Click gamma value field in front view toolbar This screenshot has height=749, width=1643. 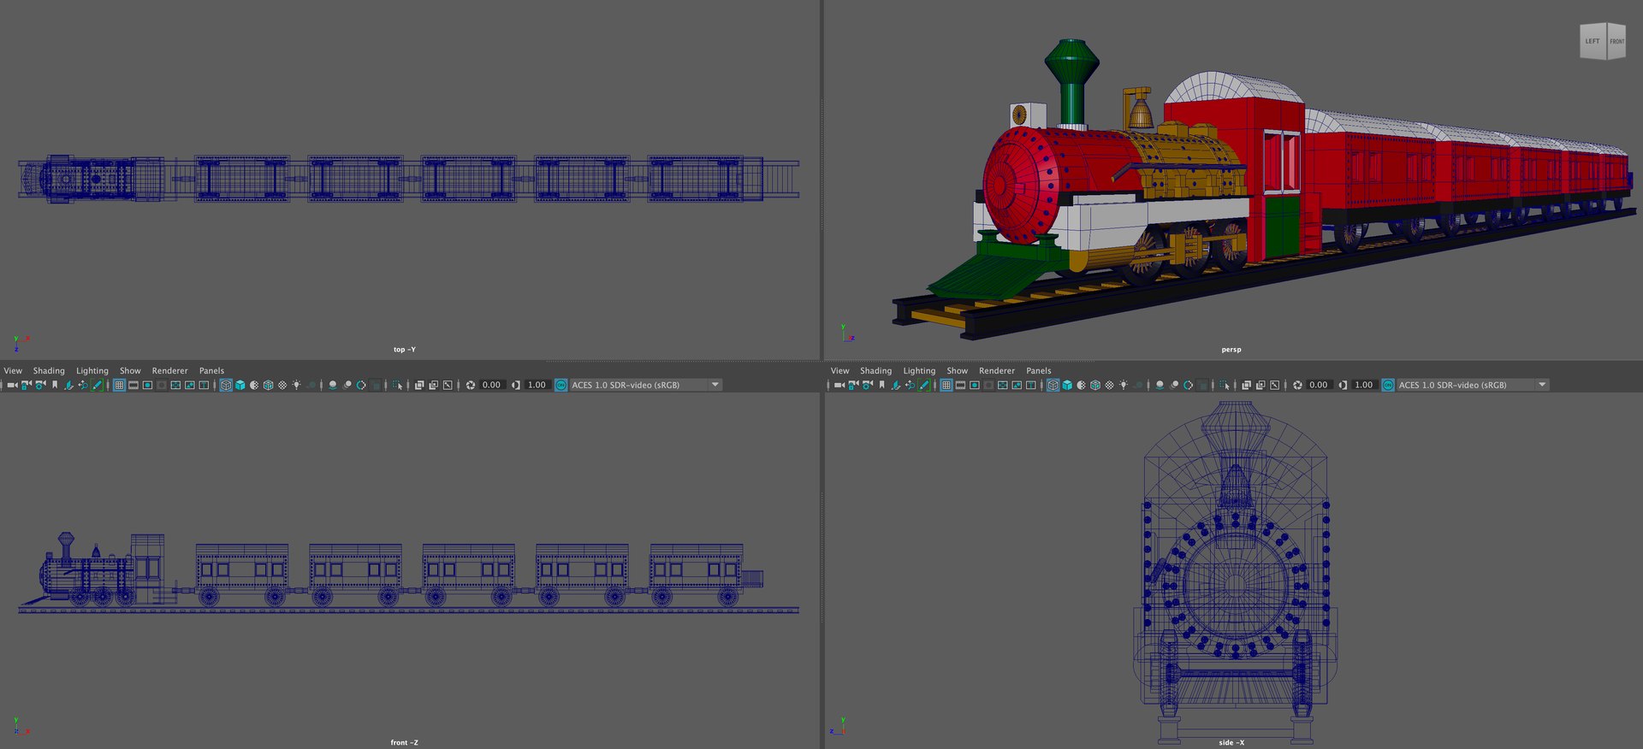537,385
